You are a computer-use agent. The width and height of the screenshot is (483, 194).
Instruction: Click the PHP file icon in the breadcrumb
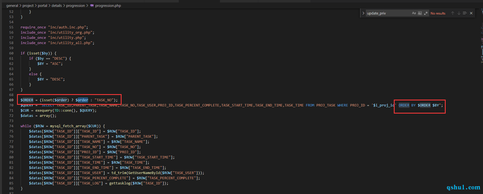[x=92, y=5]
